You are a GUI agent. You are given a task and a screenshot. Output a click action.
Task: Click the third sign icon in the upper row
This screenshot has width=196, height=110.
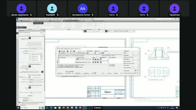point(98,59)
